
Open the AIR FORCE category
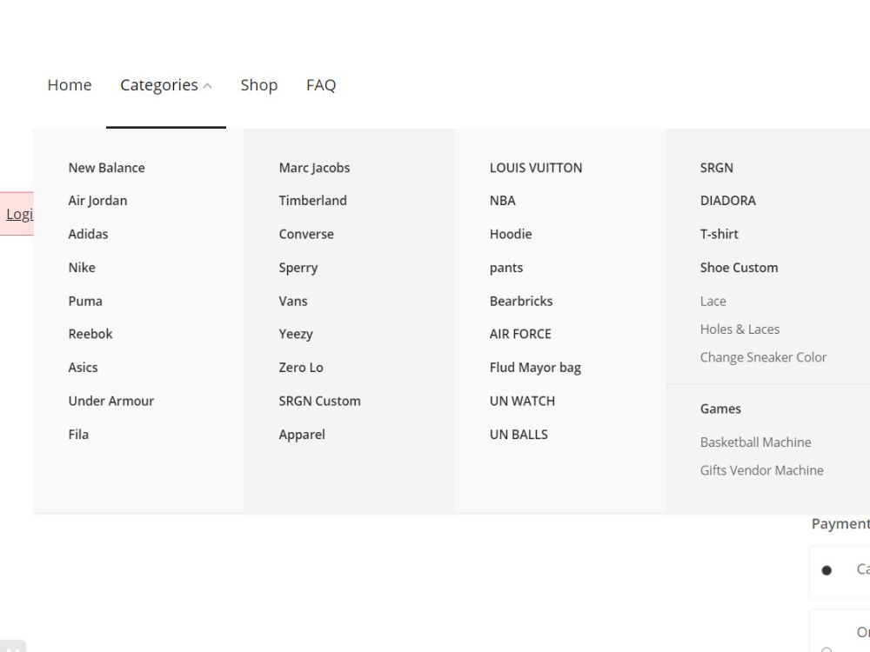(x=520, y=334)
